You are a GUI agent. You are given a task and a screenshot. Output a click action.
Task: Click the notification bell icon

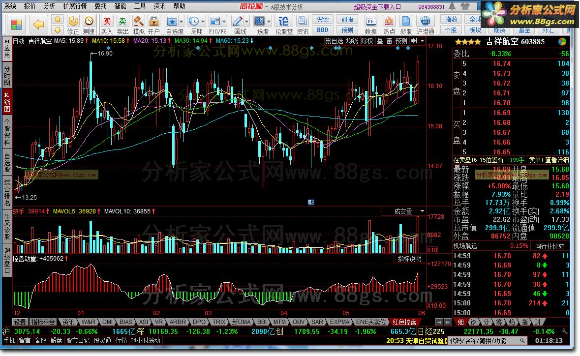pyautogui.click(x=452, y=6)
